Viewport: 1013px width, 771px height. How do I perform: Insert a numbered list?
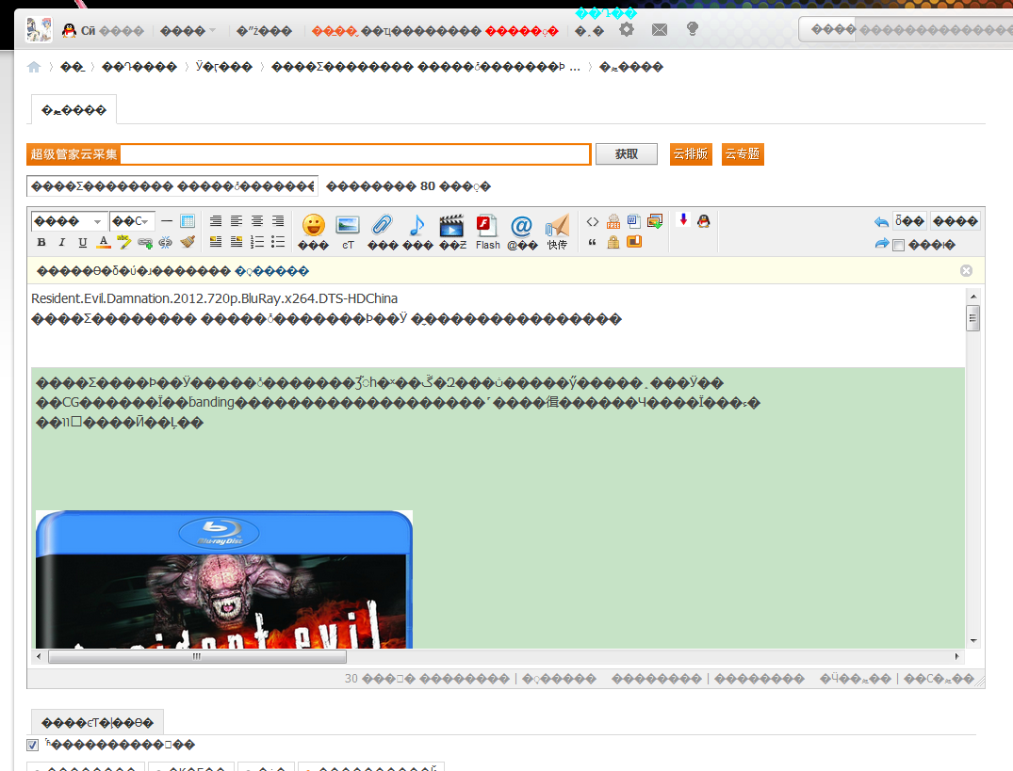coord(257,242)
